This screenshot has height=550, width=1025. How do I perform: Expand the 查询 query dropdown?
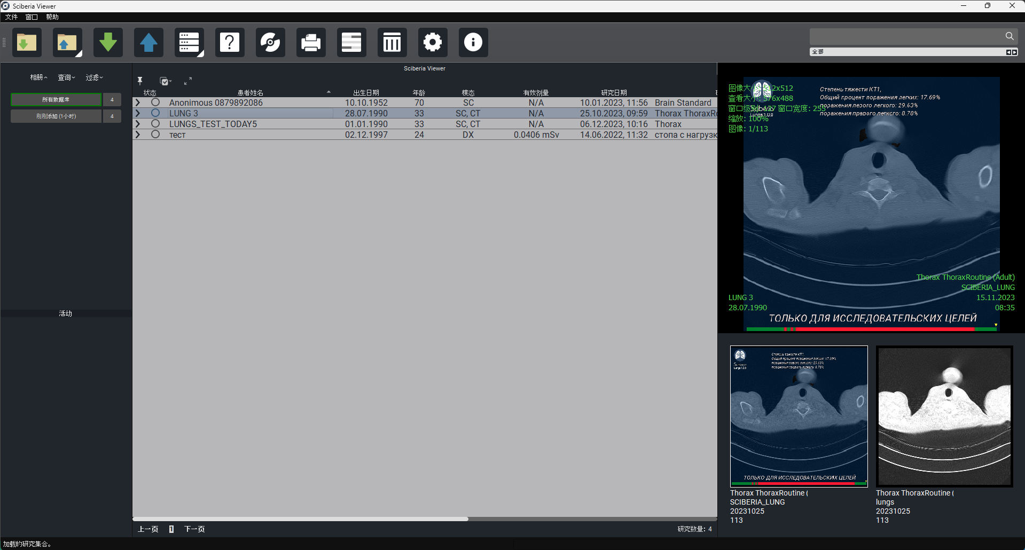(67, 77)
